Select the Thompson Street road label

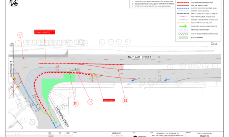pyautogui.click(x=62, y=117)
